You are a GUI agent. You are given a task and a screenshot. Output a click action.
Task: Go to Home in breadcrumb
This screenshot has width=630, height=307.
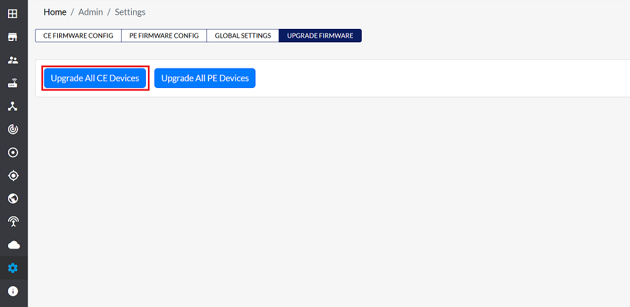tap(55, 12)
